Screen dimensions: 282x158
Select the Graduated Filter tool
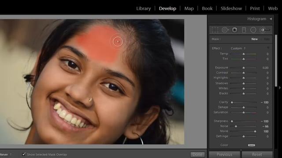tap(244, 30)
